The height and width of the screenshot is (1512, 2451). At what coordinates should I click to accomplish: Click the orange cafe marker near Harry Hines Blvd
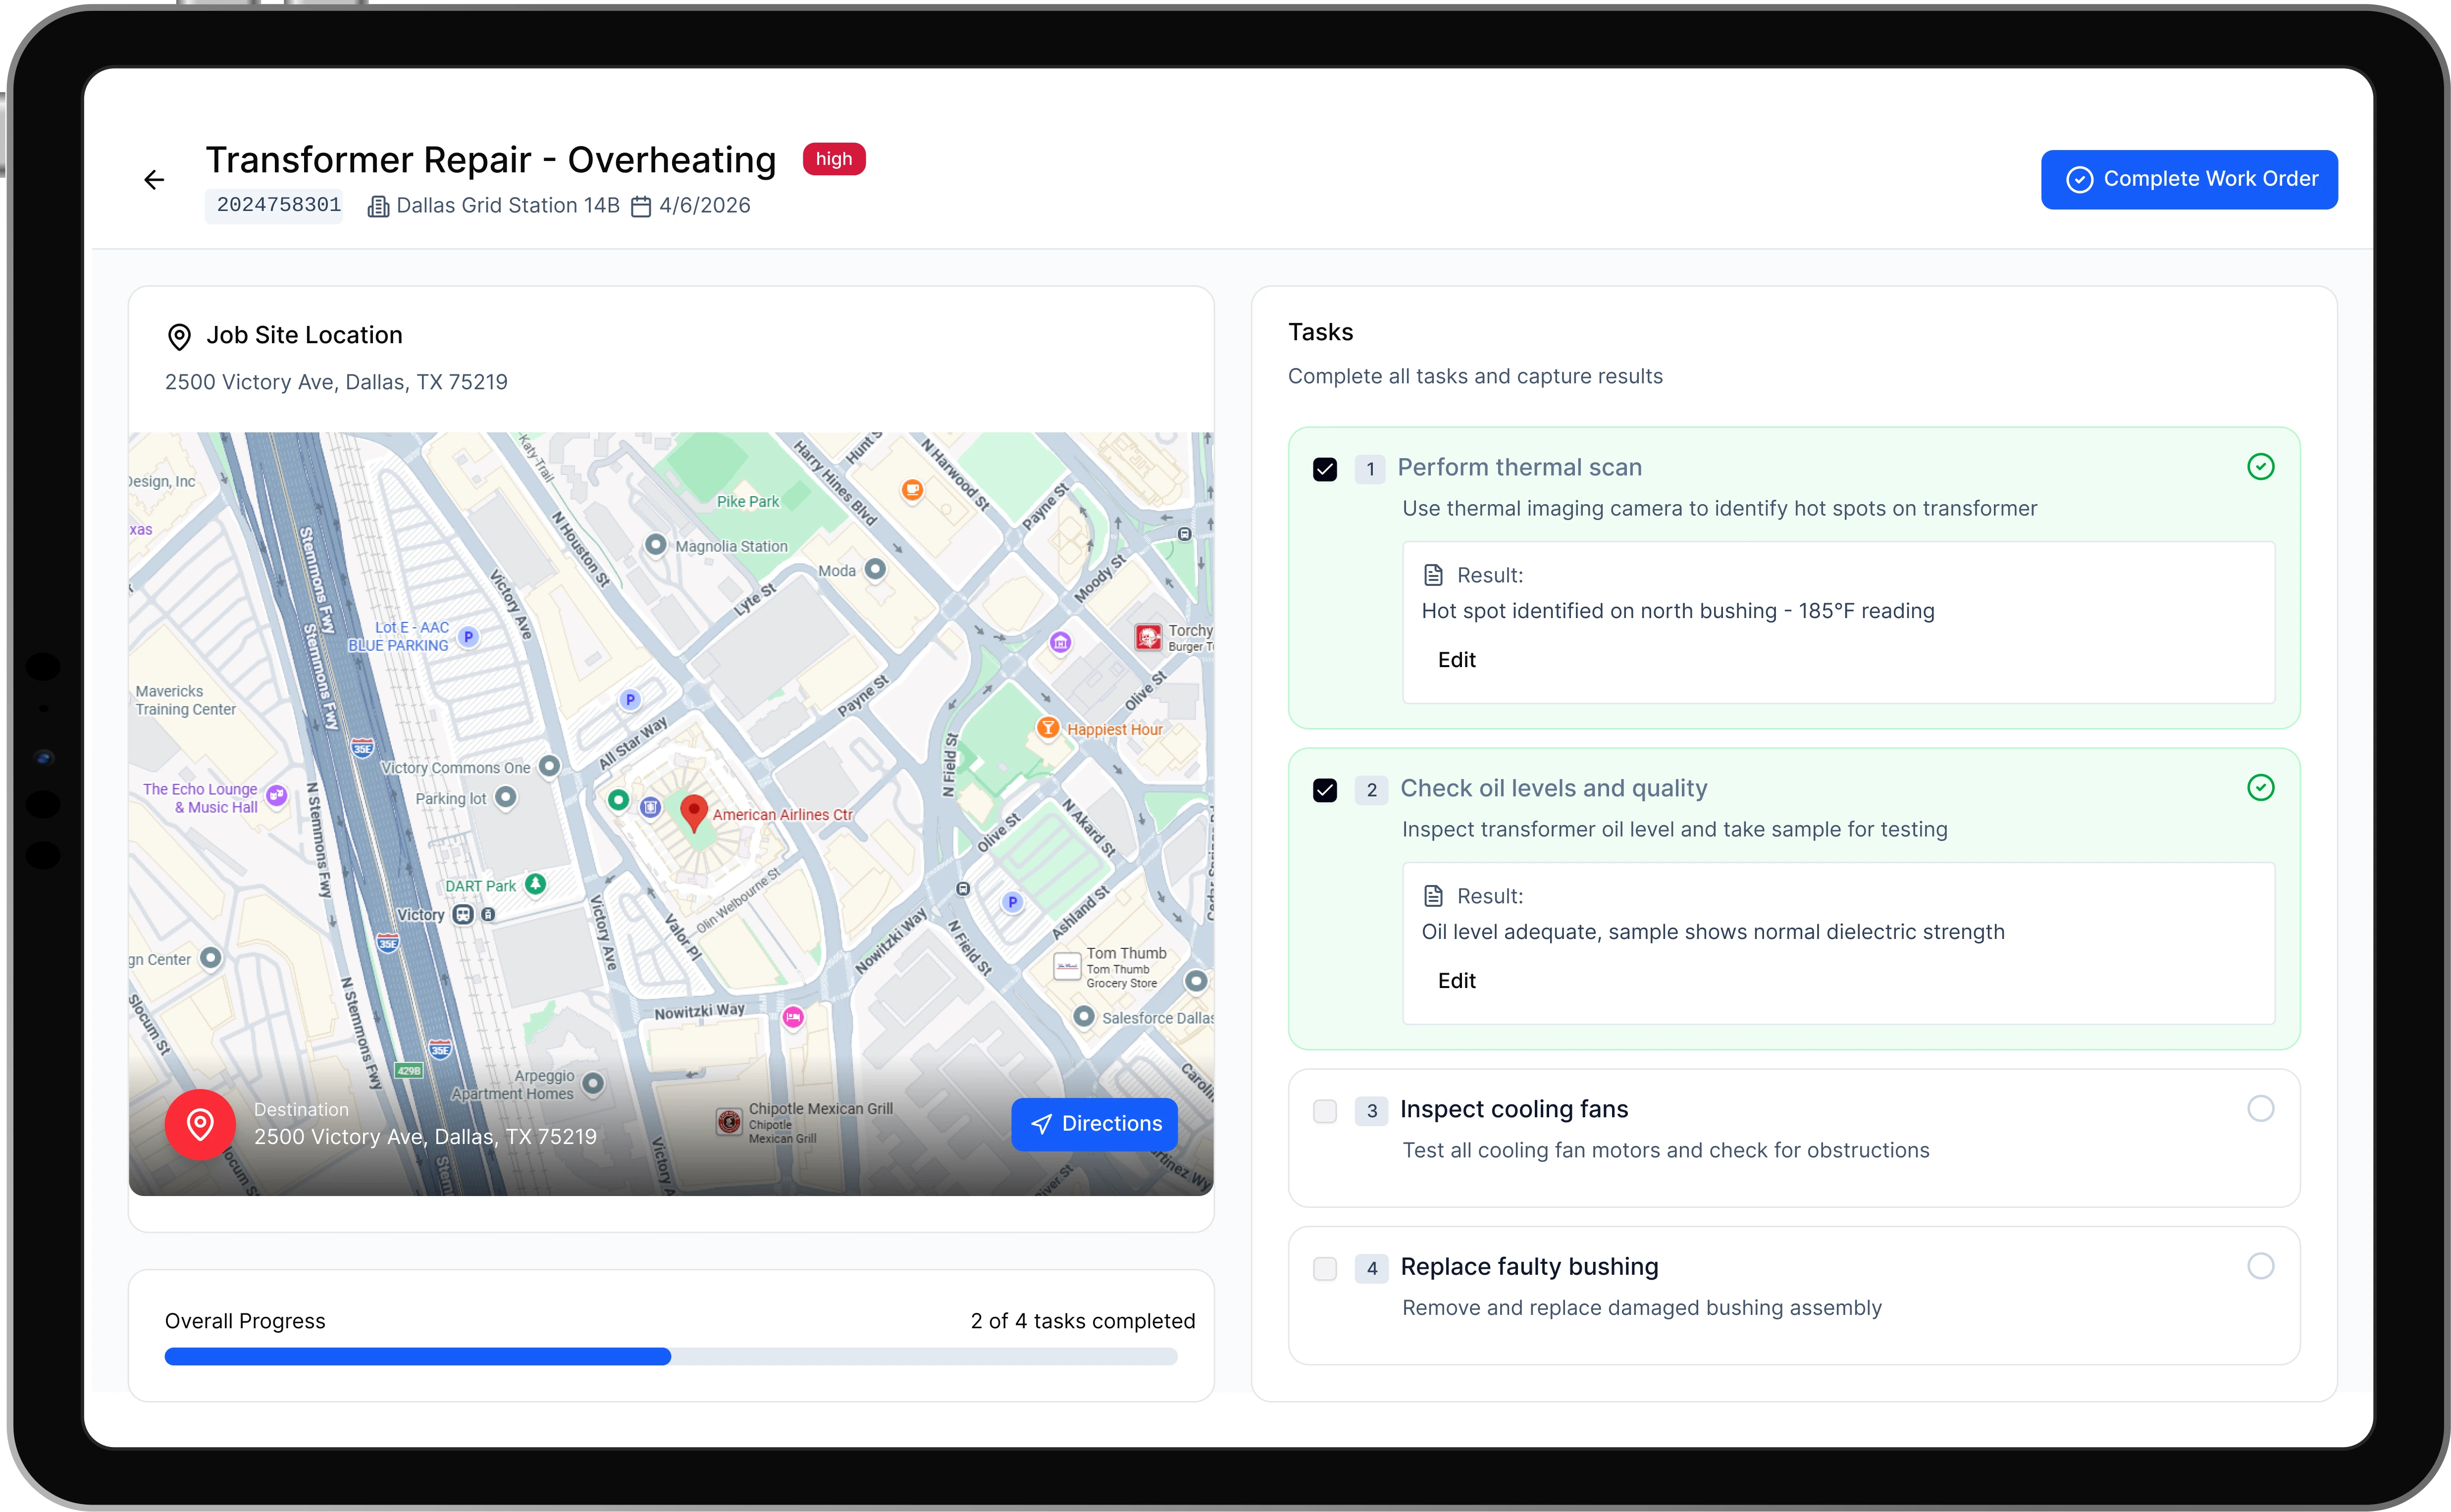(x=912, y=489)
